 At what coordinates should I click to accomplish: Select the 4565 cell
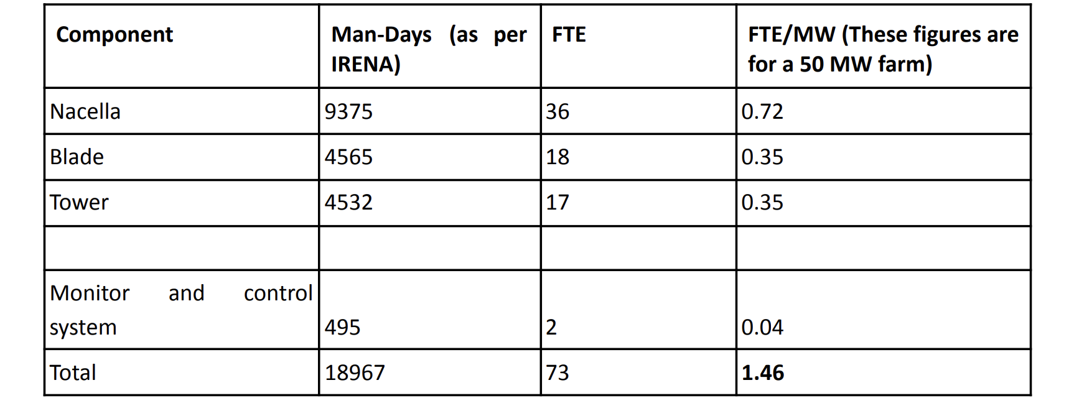click(429, 157)
